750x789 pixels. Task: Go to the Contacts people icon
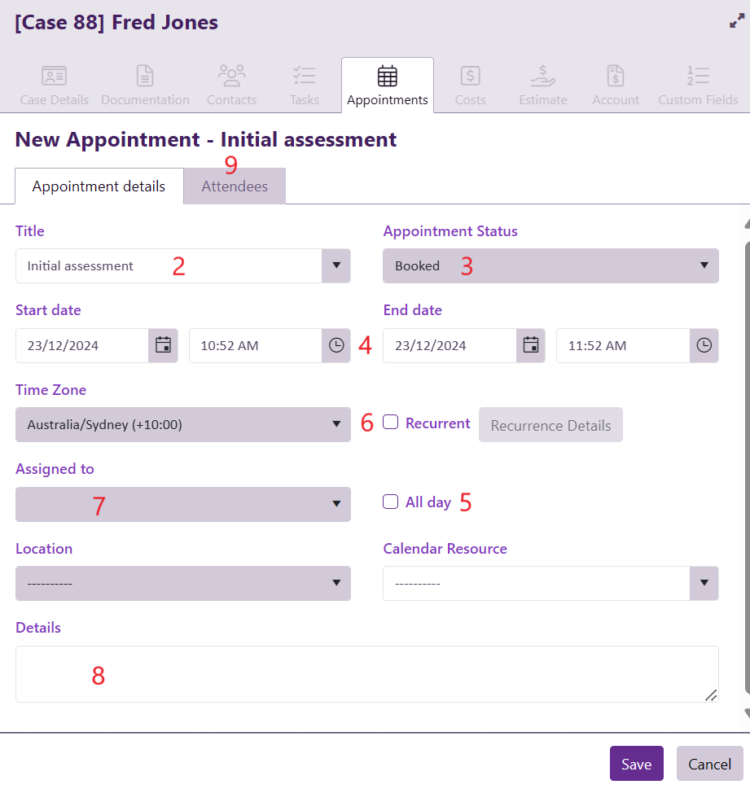click(x=231, y=77)
